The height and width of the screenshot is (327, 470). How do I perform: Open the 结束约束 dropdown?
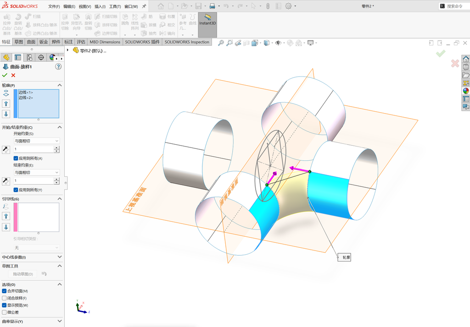click(x=37, y=172)
